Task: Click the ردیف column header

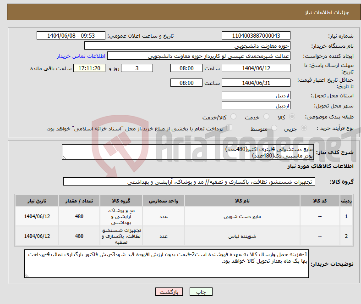Action: [346, 201]
